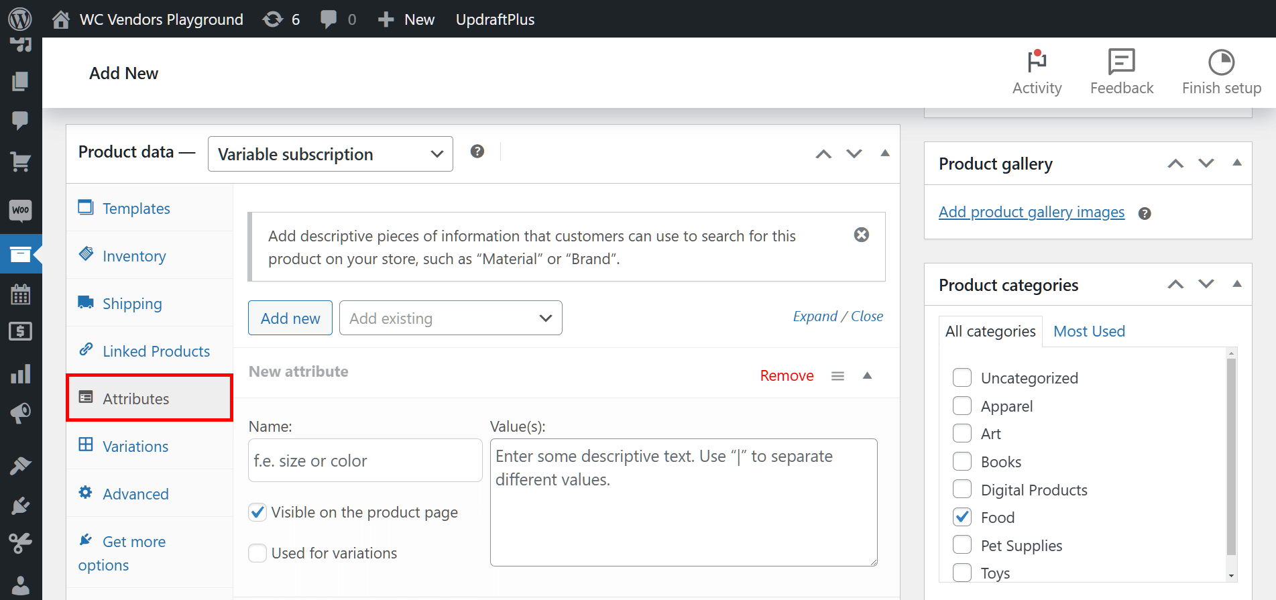
Task: Click the WordPress logo in admin bar
Action: tap(20, 19)
